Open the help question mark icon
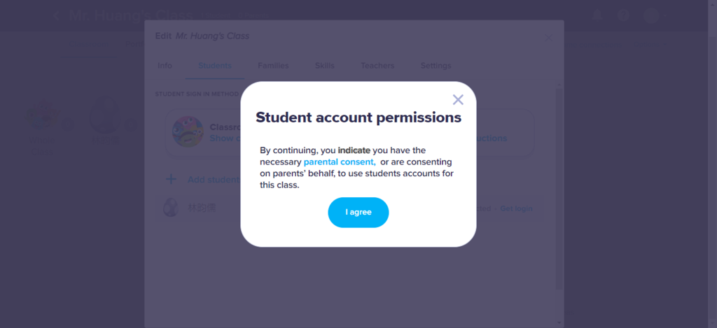Viewport: 717px width, 328px height. click(623, 15)
